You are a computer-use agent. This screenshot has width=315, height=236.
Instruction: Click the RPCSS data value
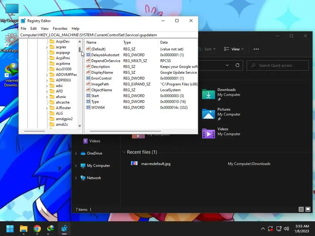pos(165,61)
